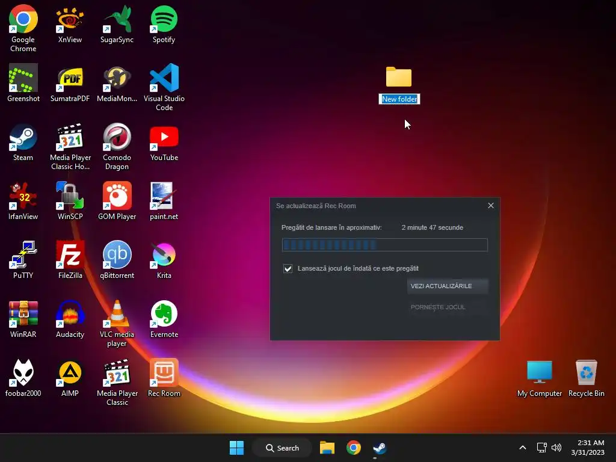616x462 pixels.
Task: Uncheck 'Lansează jocul de îndată ce este pregătit'
Action: pyautogui.click(x=288, y=268)
